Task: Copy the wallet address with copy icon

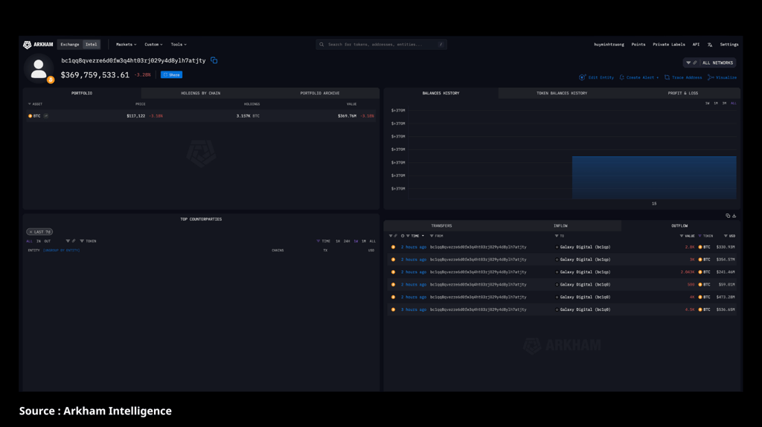Action: pos(214,61)
